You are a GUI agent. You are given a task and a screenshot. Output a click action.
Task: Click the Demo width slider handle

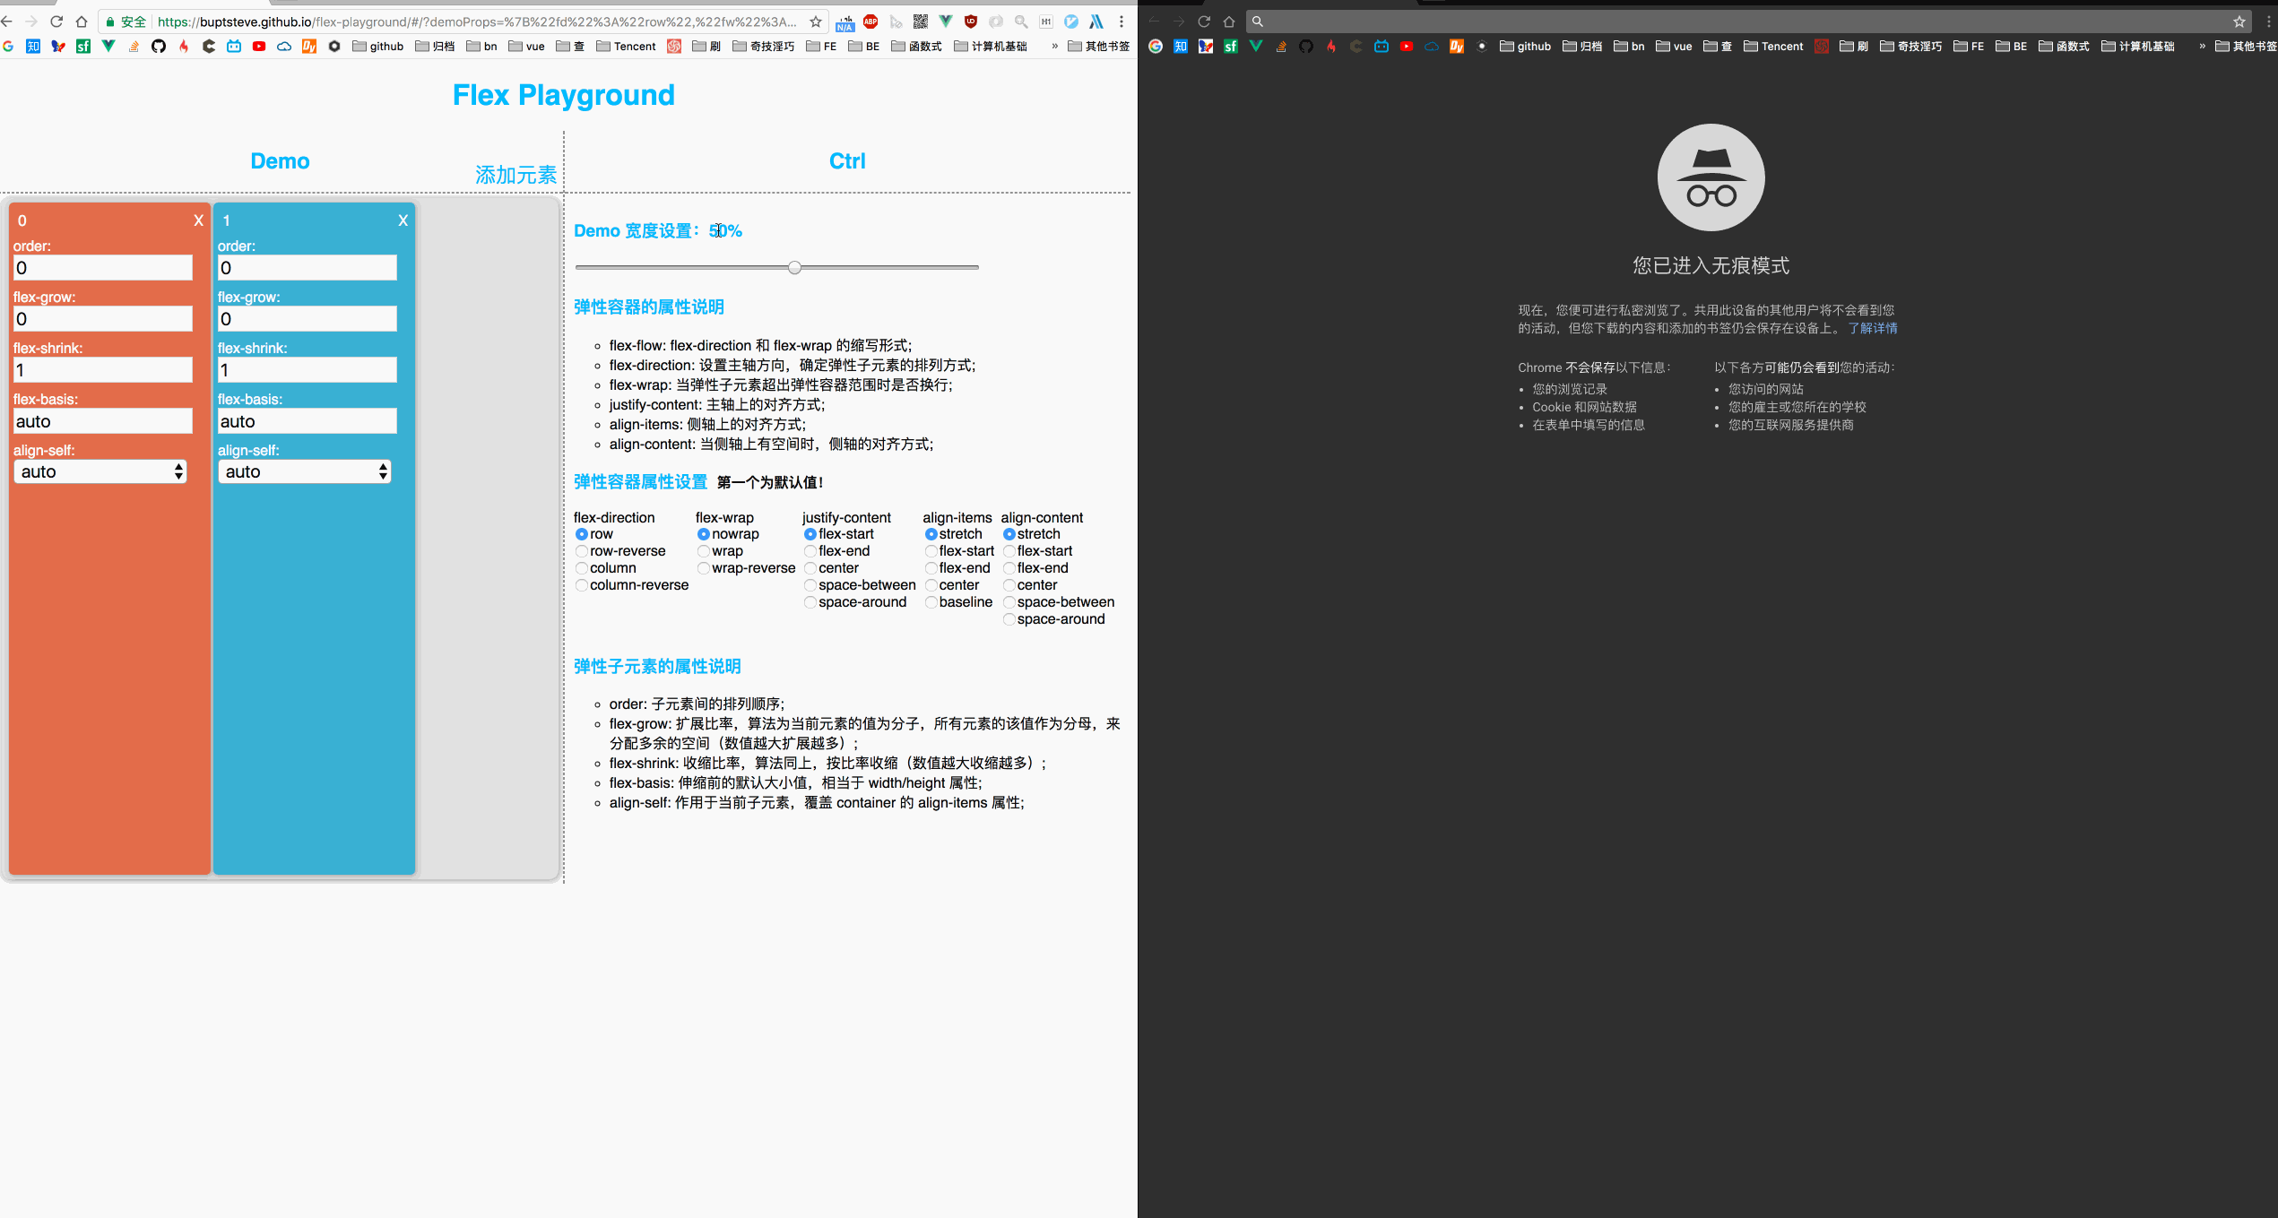click(794, 267)
